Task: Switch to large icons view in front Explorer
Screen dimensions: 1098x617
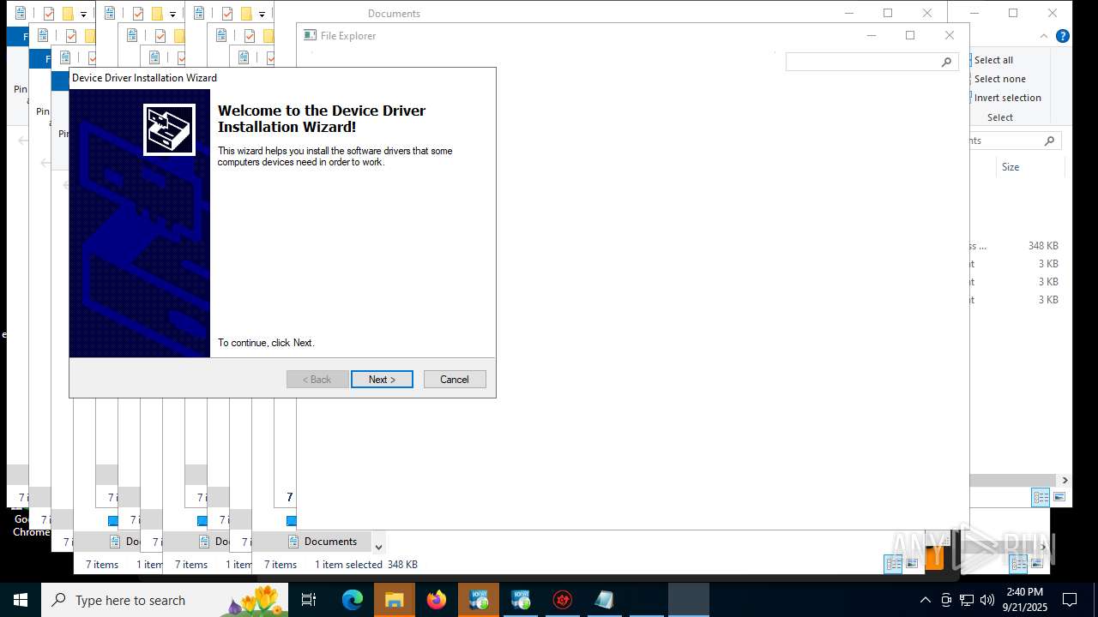Action: tap(912, 563)
